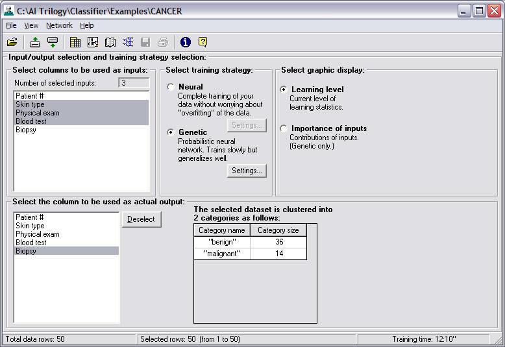Click the category size cell 36
Viewport: 505px width, 347px height.
coord(278,242)
